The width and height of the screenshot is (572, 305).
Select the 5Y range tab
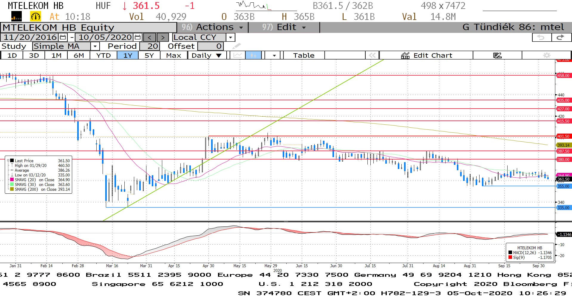point(149,55)
